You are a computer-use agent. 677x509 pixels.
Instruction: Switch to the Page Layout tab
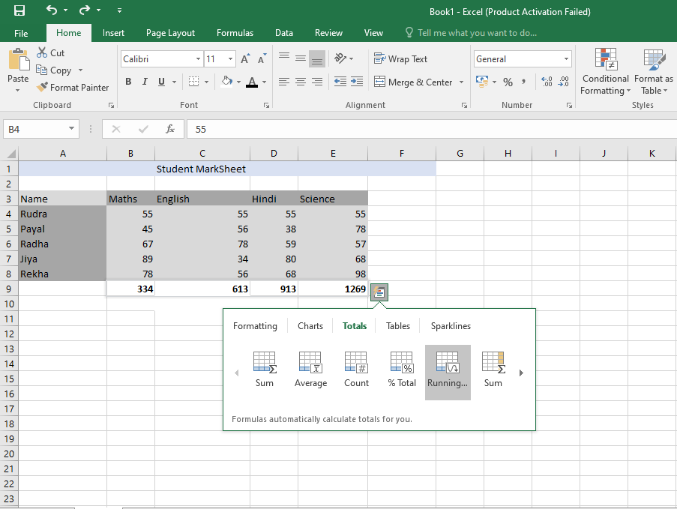point(170,33)
